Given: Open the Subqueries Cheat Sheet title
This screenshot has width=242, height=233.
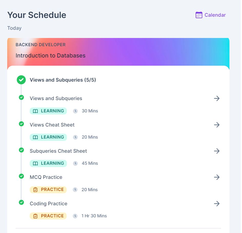Looking at the screenshot, I should pyautogui.click(x=58, y=151).
